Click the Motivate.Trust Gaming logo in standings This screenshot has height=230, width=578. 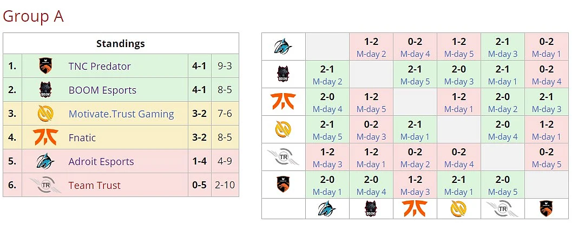pyautogui.click(x=45, y=114)
